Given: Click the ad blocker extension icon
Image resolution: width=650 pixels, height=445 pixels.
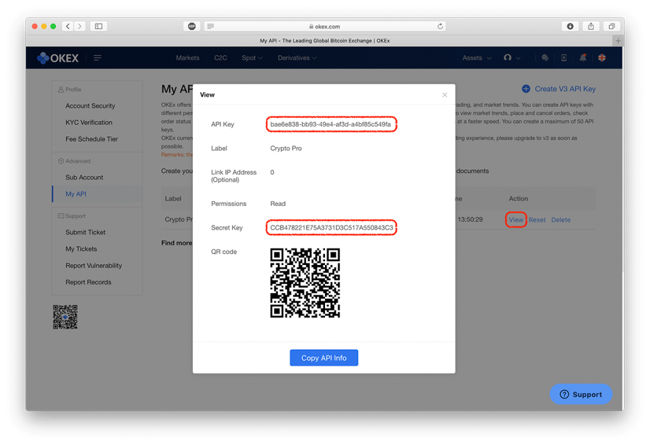Looking at the screenshot, I should pos(192,27).
